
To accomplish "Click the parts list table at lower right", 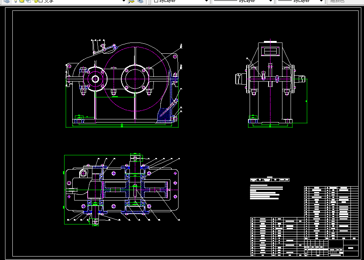I will (304, 221).
